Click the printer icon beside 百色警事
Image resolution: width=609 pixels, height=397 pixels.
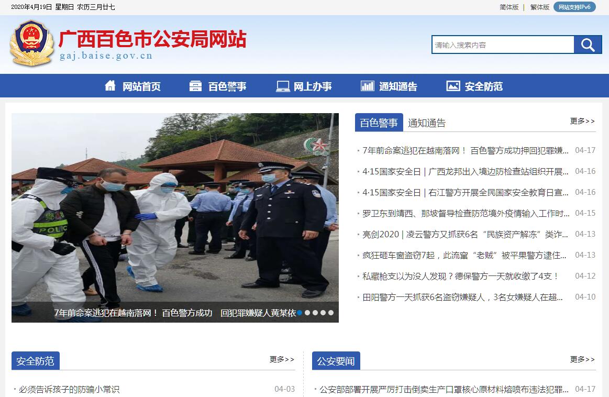click(195, 86)
